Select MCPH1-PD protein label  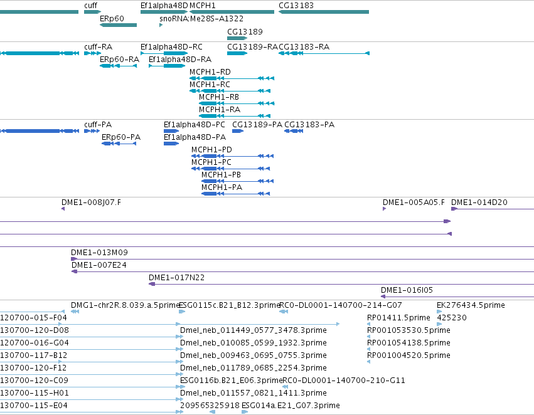tap(211, 150)
